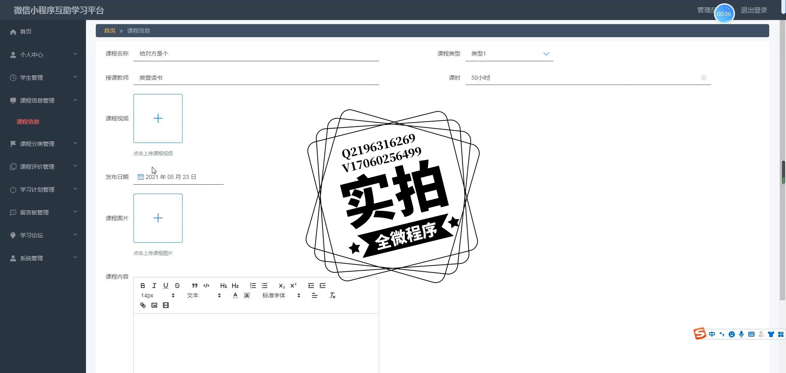The height and width of the screenshot is (373, 786).
Task: Click the 课程名称 input field
Action: pos(256,54)
